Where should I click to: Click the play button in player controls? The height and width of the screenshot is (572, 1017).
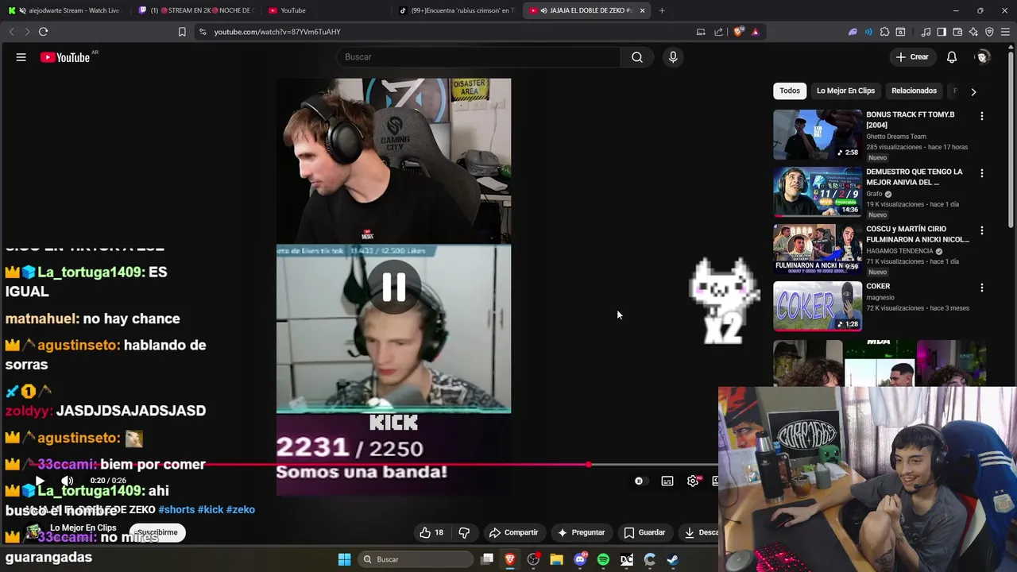click(40, 481)
